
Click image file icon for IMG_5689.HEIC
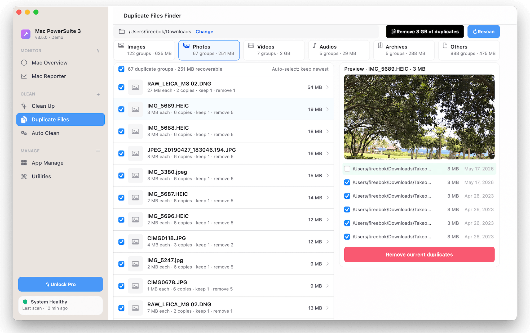(135, 109)
